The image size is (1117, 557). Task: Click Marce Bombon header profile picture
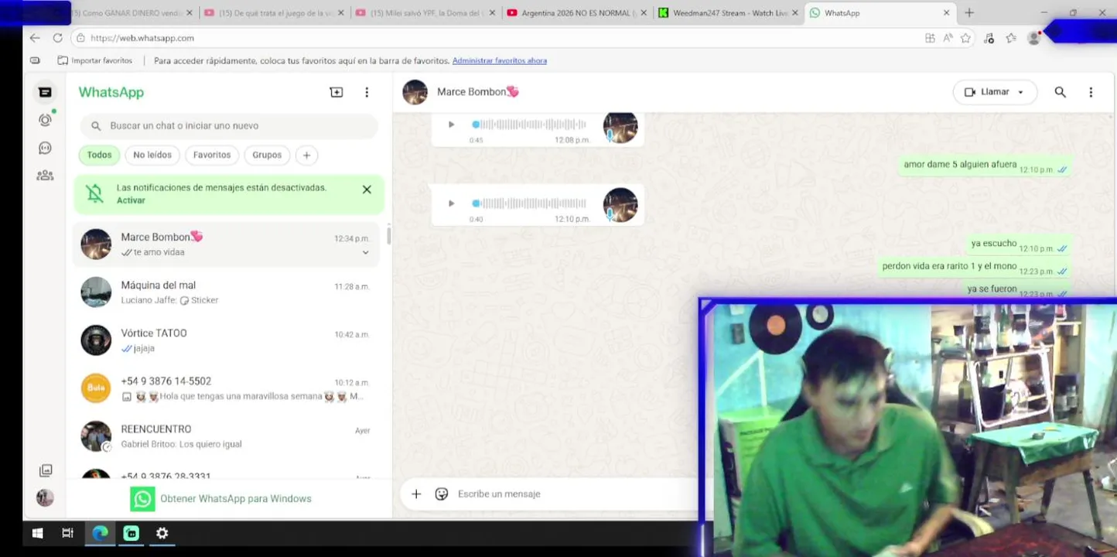click(x=415, y=92)
